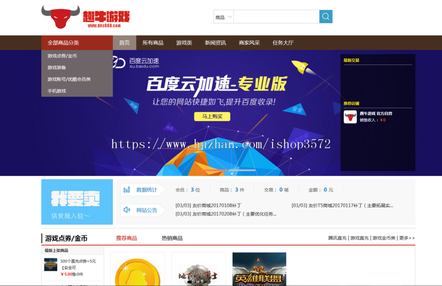Focus the search text input field
The image size is (442, 286).
(x=276, y=17)
